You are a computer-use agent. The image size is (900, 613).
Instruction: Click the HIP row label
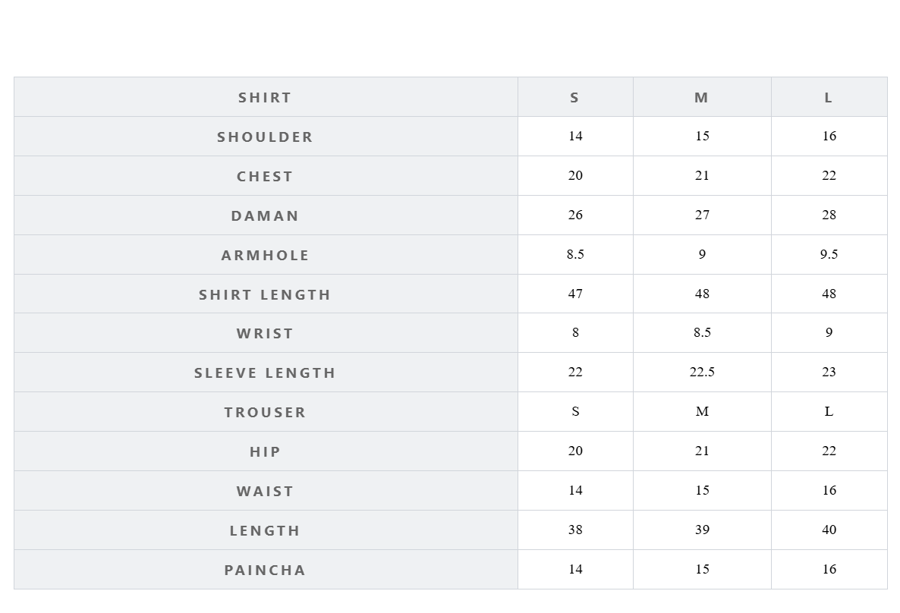tap(265, 451)
